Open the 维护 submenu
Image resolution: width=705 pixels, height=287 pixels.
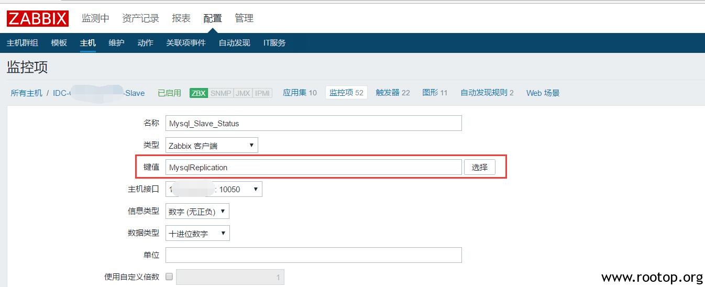pos(116,43)
